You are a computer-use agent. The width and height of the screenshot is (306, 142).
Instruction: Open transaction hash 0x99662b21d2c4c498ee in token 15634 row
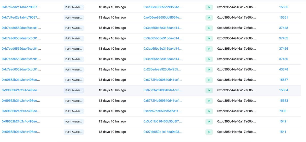[x=21, y=90]
